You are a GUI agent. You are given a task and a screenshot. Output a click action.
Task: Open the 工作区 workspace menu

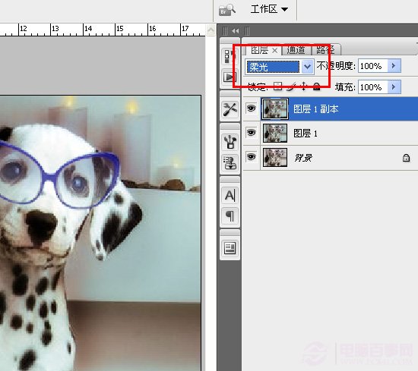click(269, 9)
